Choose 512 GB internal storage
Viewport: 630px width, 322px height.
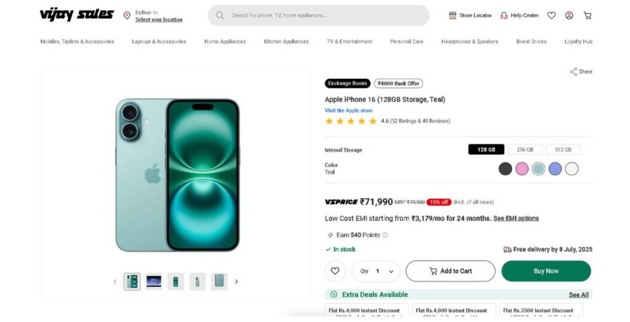coord(563,150)
